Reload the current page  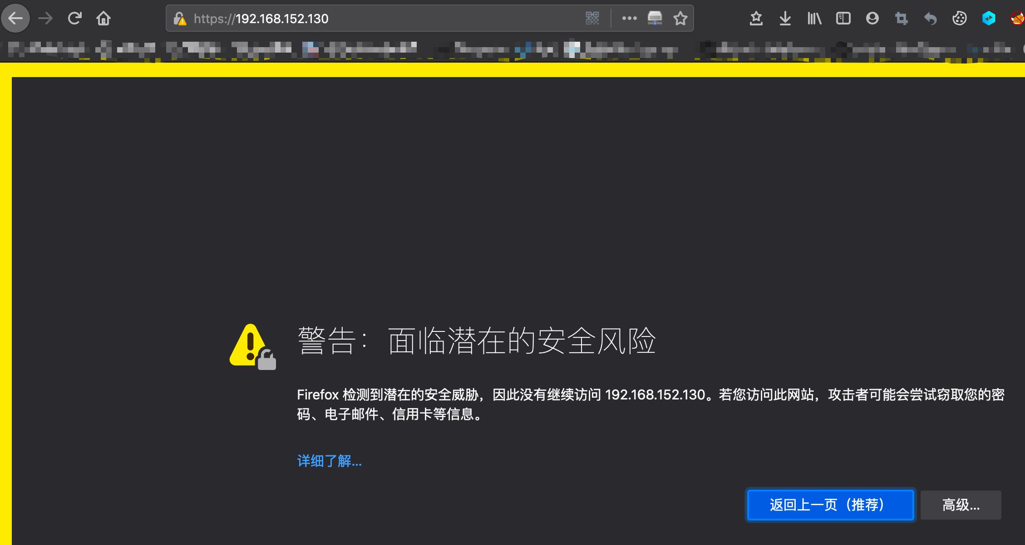[x=74, y=19]
